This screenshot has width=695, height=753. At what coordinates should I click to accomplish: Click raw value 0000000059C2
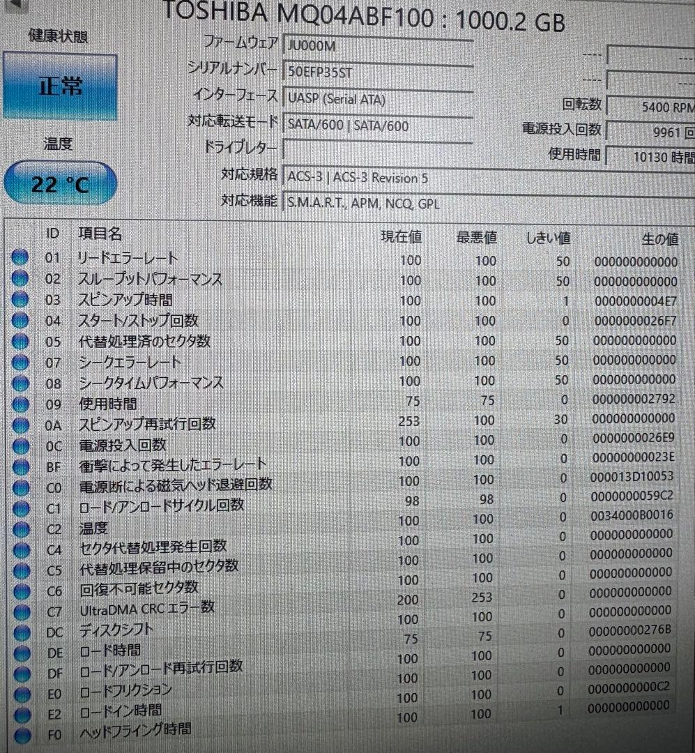[x=632, y=496]
